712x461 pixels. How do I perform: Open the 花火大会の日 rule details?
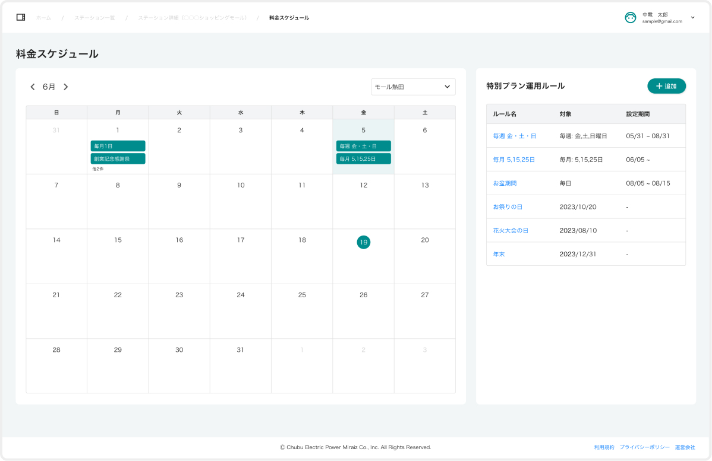[510, 230]
